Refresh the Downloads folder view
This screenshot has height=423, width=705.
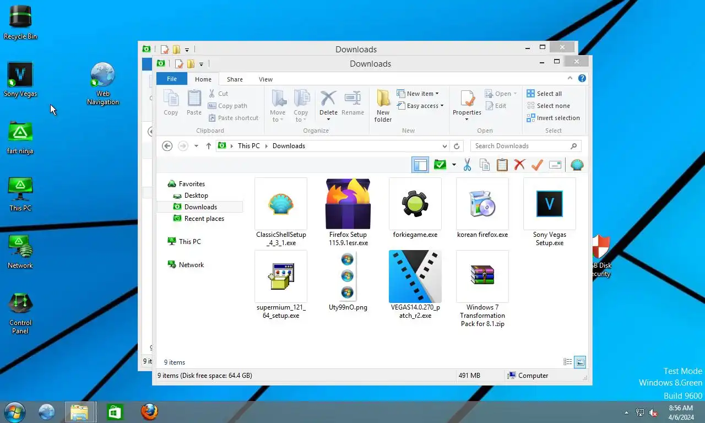pyautogui.click(x=457, y=146)
